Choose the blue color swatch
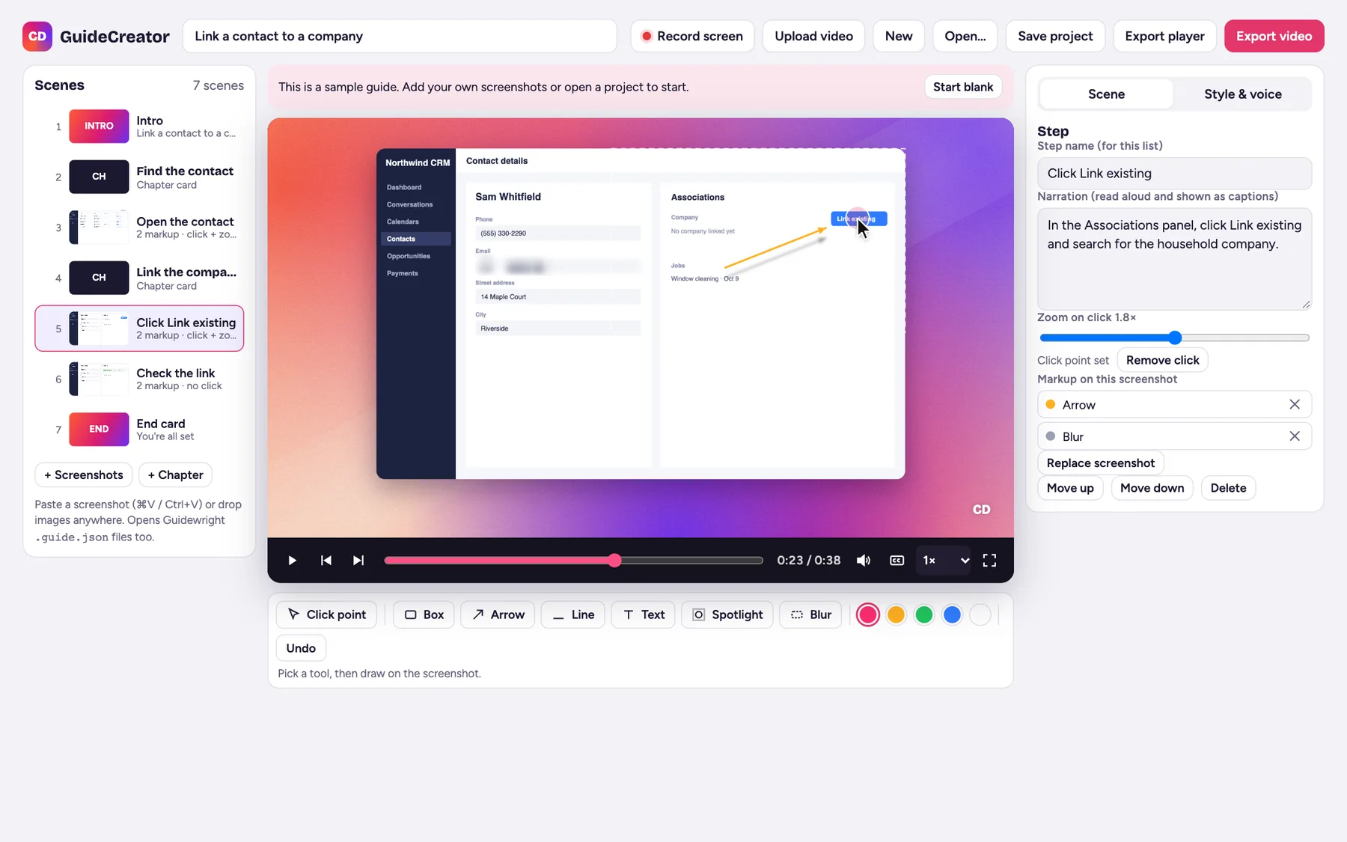 (x=952, y=614)
